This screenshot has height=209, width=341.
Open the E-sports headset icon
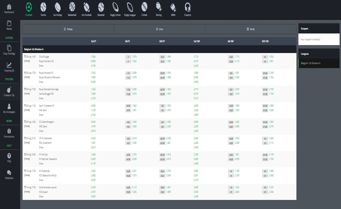[x=188, y=7]
